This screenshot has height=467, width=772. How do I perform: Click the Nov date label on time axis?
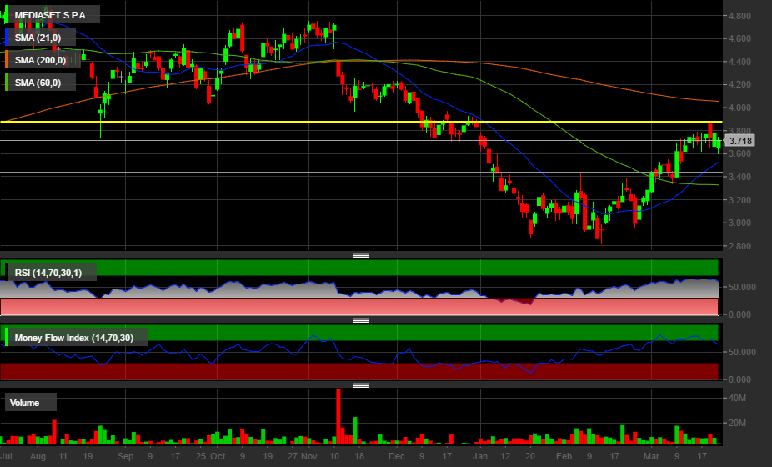click(309, 456)
